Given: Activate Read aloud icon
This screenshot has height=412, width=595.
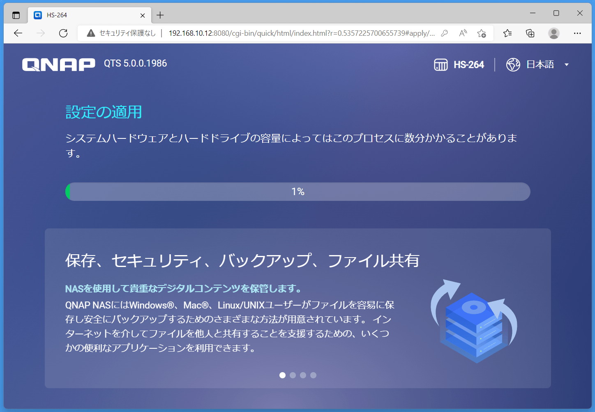Looking at the screenshot, I should click(x=463, y=33).
